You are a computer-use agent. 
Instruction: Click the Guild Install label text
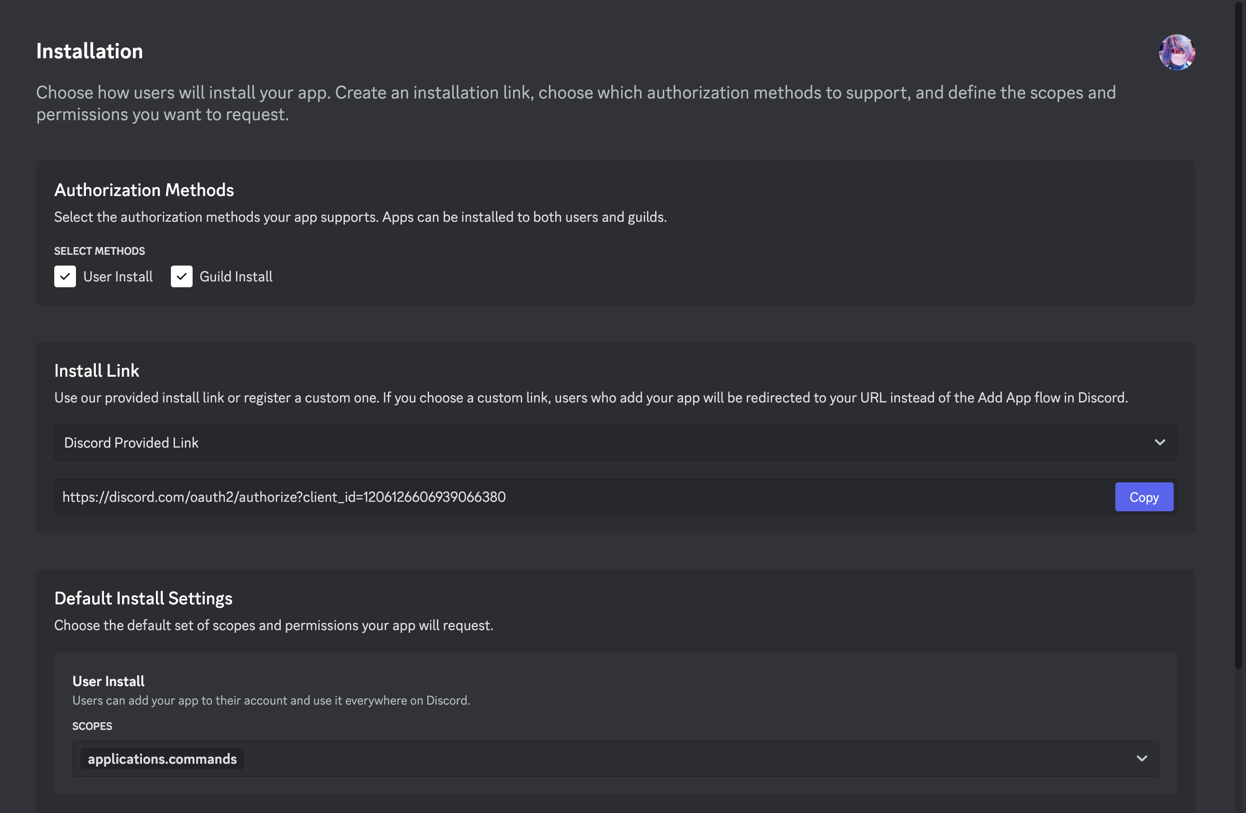coord(236,276)
